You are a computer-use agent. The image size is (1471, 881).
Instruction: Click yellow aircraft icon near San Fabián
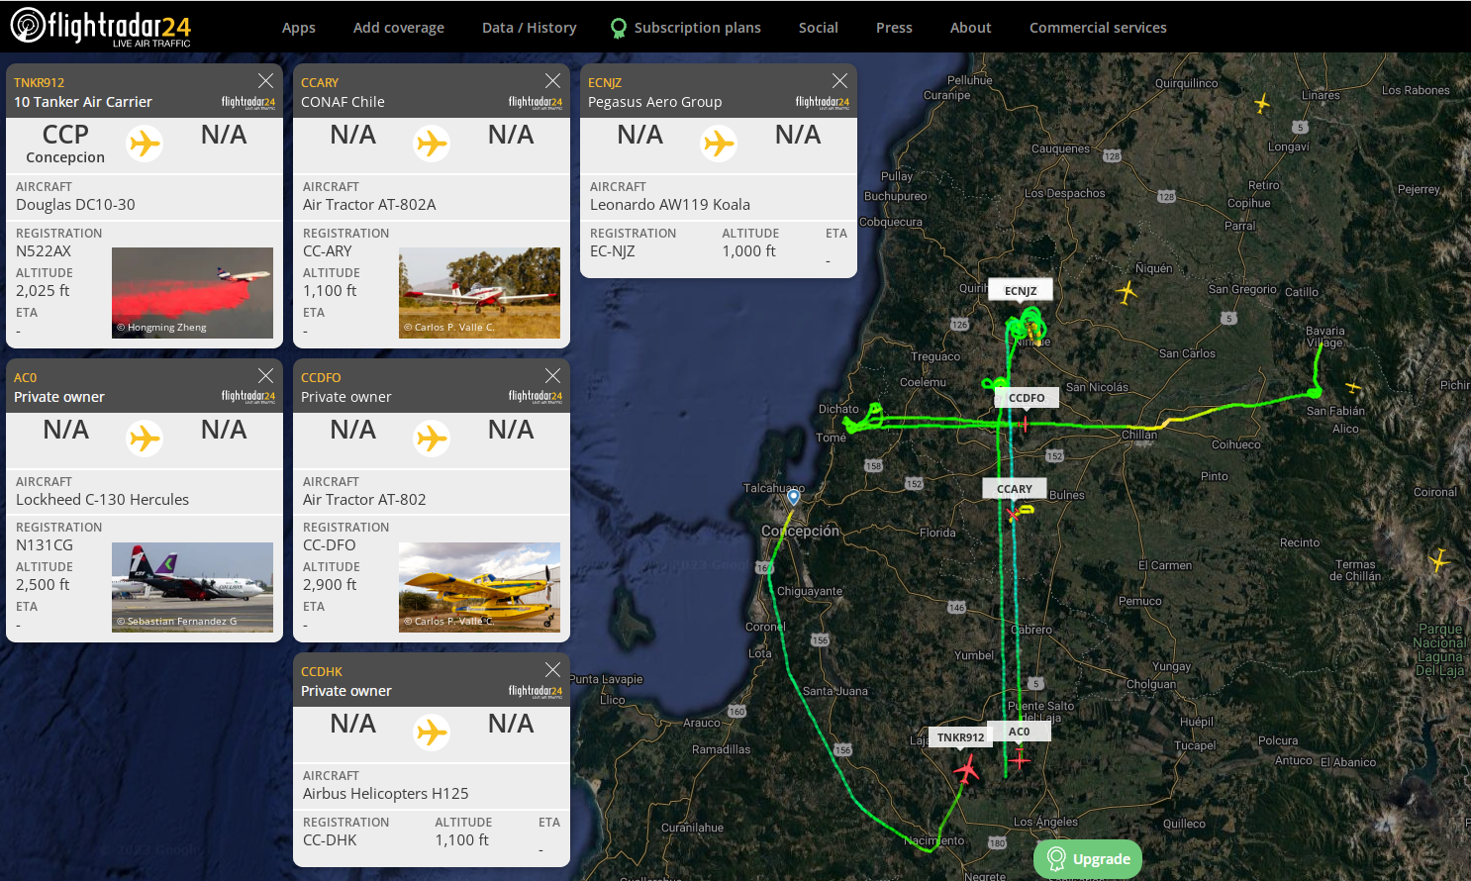point(1353,386)
